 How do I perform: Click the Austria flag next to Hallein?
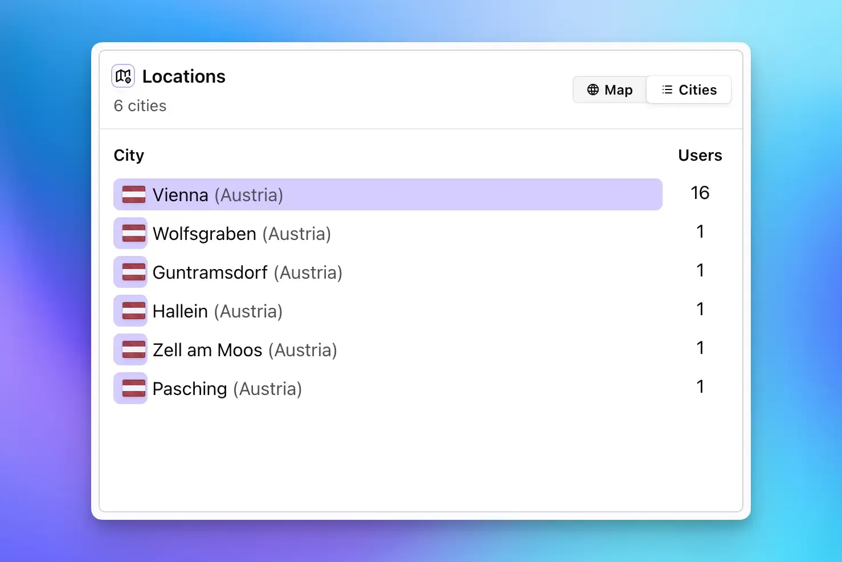tap(130, 311)
